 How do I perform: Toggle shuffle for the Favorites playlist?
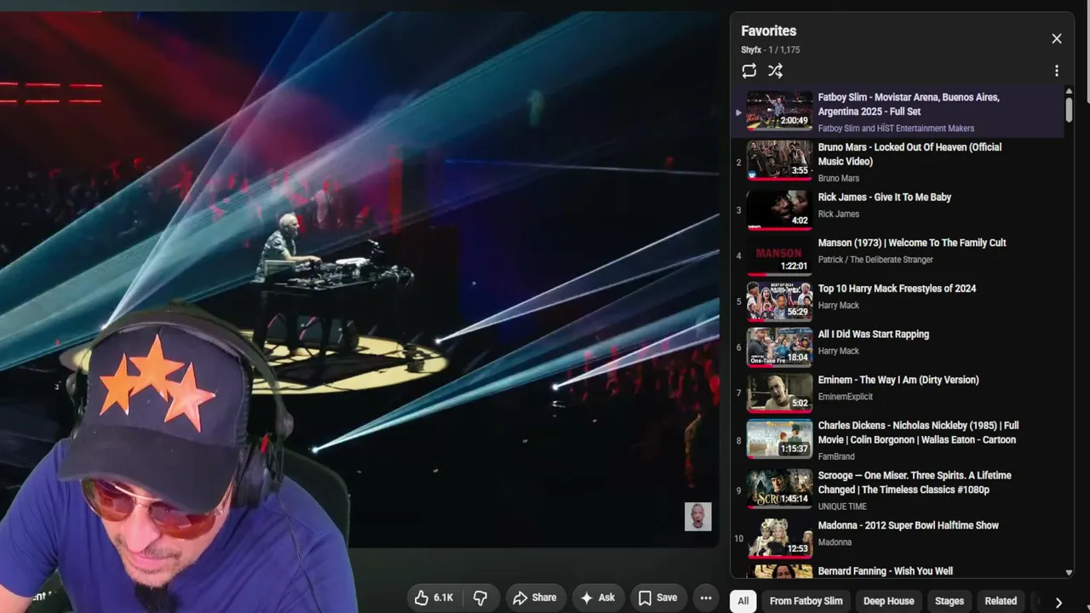(x=775, y=71)
